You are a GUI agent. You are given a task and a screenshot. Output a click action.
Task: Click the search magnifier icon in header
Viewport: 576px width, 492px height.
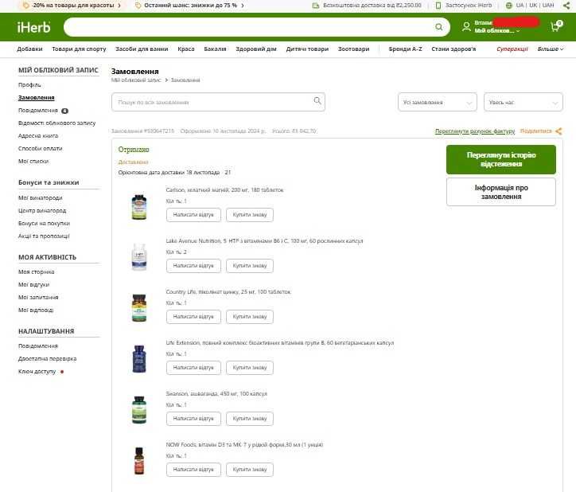[438, 27]
